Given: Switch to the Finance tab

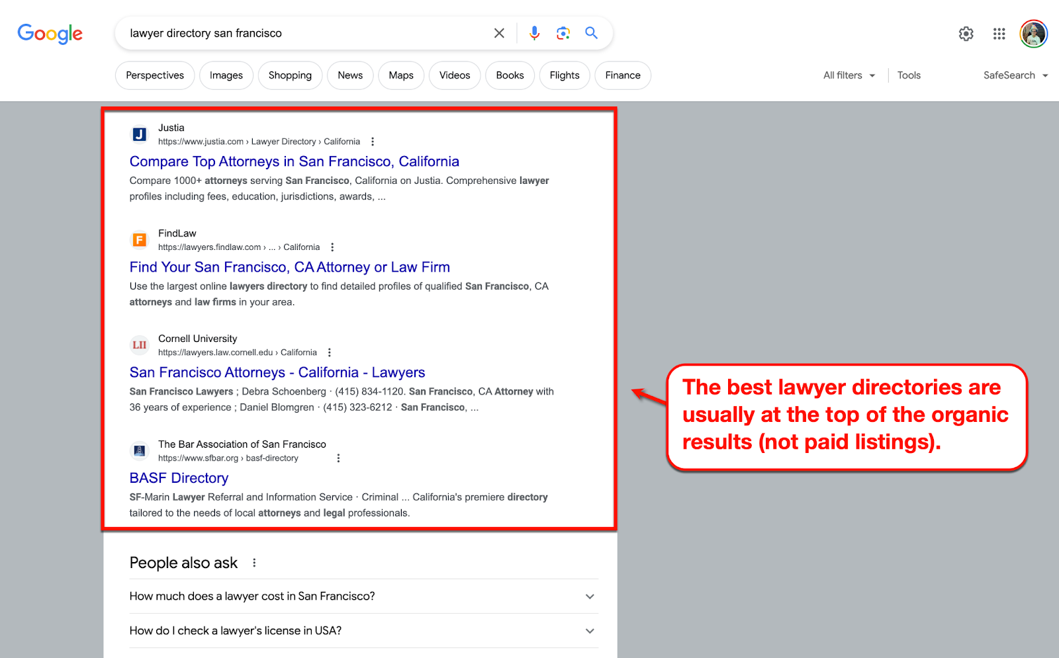Looking at the screenshot, I should click(623, 75).
